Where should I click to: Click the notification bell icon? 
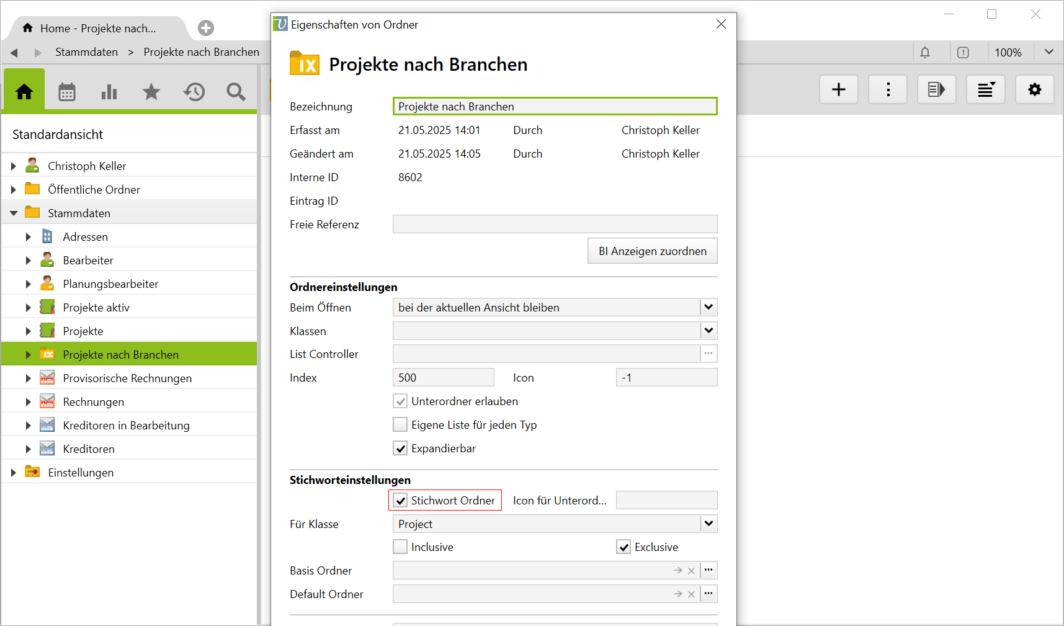[925, 53]
